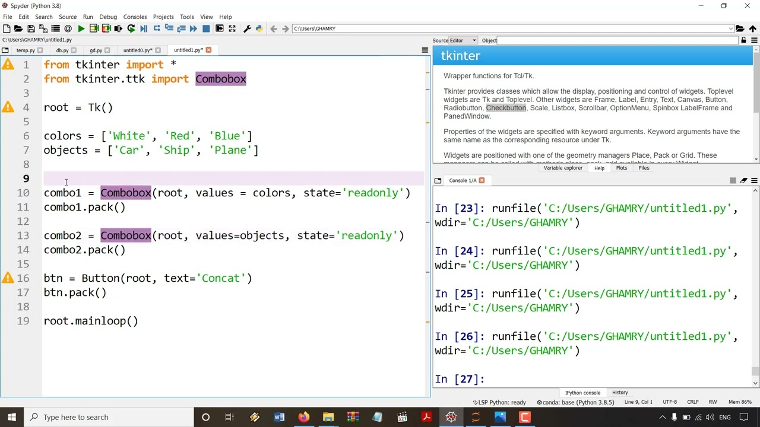Viewport: 760px width, 427px height.
Task: Run the file with the green play button
Action: tap(81, 28)
